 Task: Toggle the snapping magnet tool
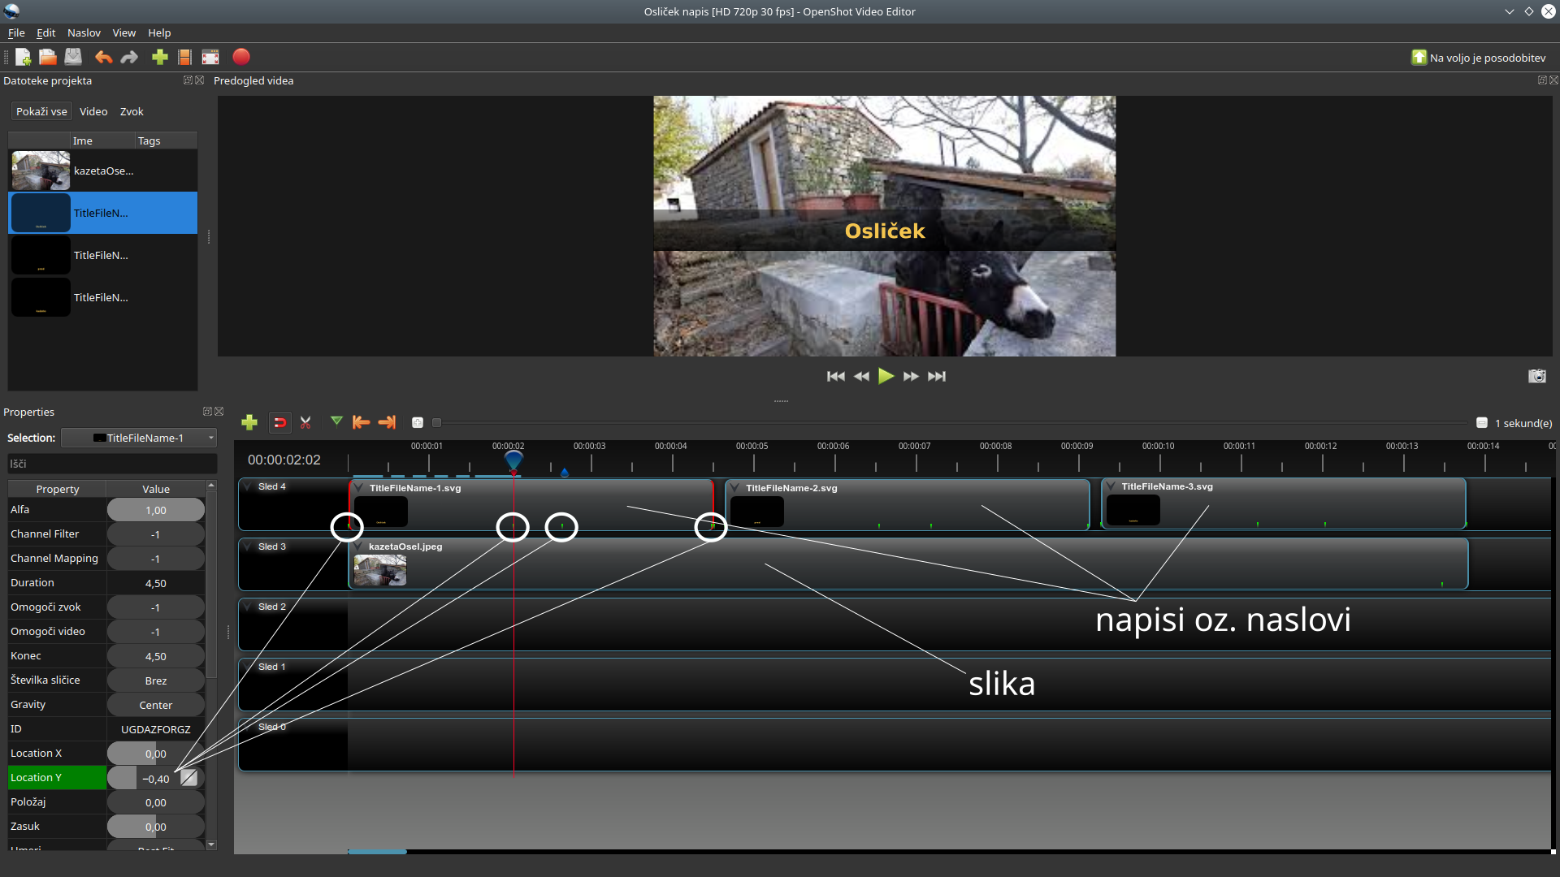[x=279, y=422]
